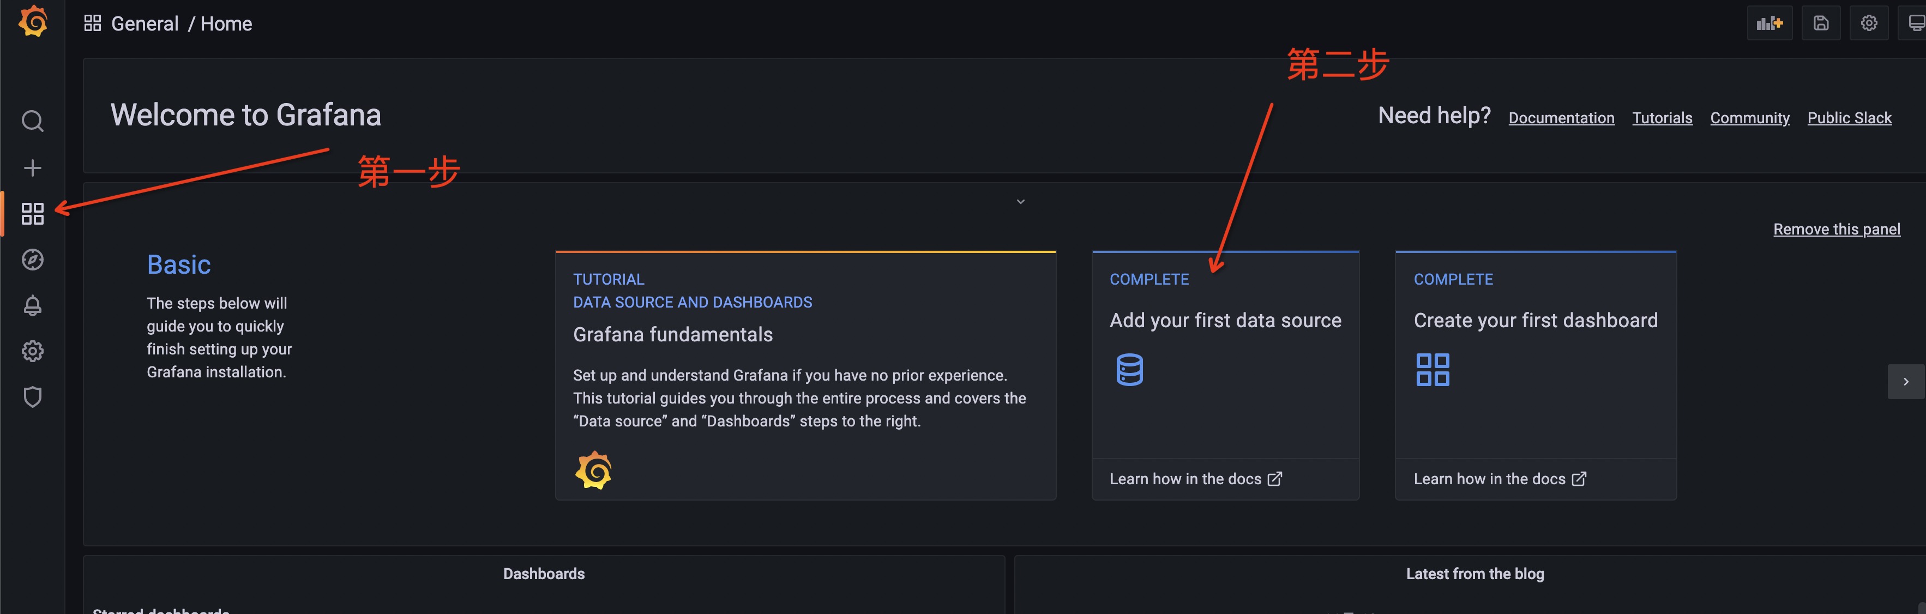Screen dimensions: 1926x614
Task: Click the Latest from the blog title
Action: pyautogui.click(x=1474, y=574)
